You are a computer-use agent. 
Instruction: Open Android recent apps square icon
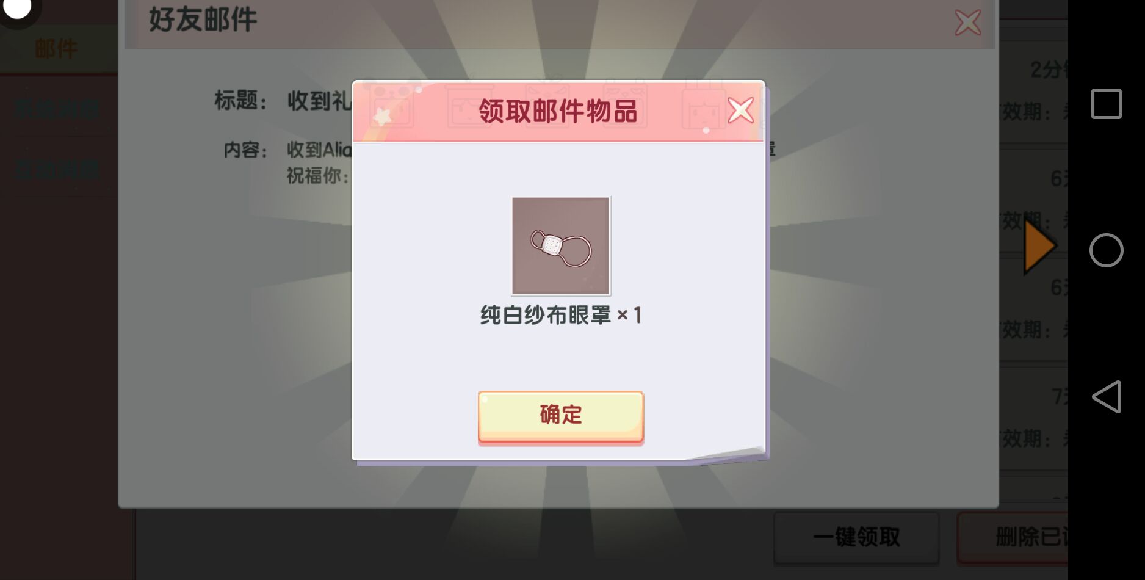coord(1106,104)
